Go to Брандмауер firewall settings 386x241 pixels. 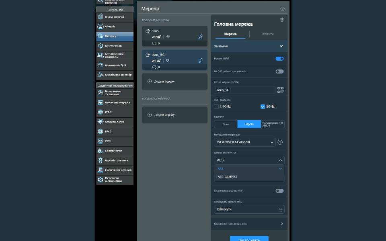[x=115, y=151]
